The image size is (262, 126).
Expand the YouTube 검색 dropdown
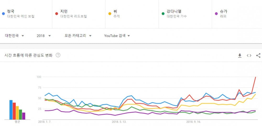coord(117,36)
